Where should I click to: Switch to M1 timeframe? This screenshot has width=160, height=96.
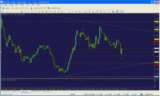pyautogui.click(x=51, y=11)
